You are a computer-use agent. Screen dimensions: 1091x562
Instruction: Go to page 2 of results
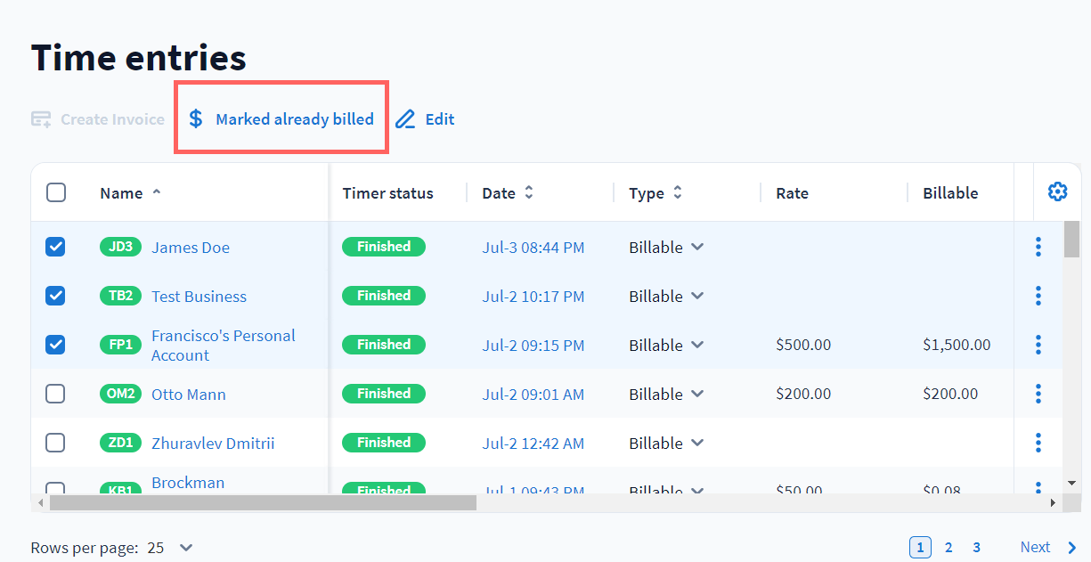tap(949, 548)
